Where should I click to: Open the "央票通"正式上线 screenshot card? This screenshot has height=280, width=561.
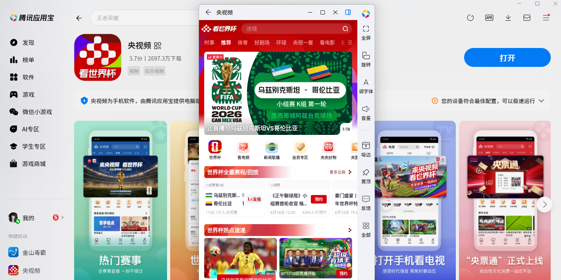point(505,200)
